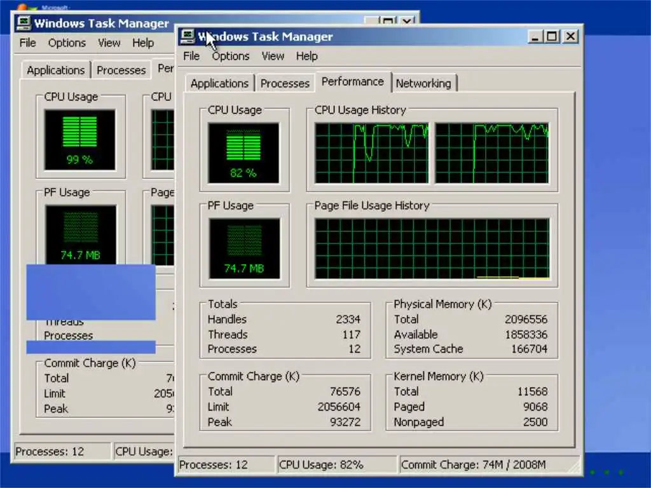651x488 pixels.
Task: Click the first CPU Usage History graph
Action: point(371,153)
